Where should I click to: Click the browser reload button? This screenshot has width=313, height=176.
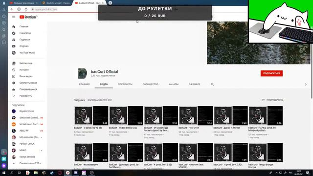(x=26, y=9)
